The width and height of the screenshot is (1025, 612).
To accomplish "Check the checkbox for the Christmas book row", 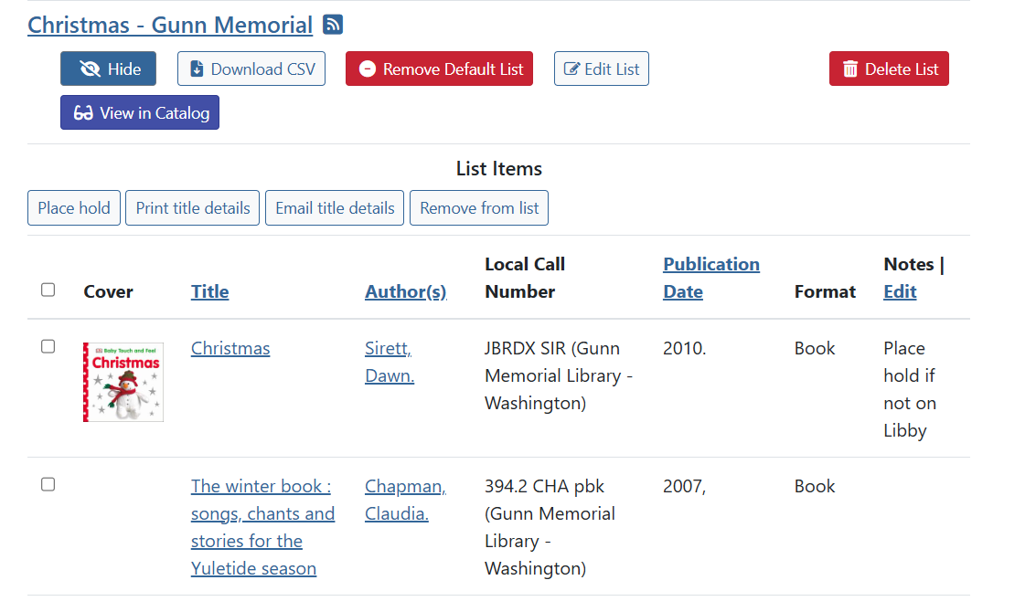I will point(48,346).
